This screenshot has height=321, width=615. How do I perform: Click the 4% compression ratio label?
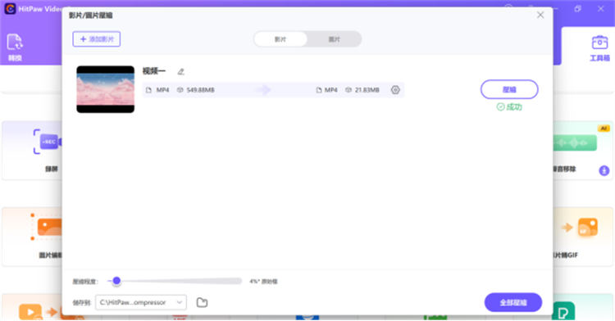point(263,281)
